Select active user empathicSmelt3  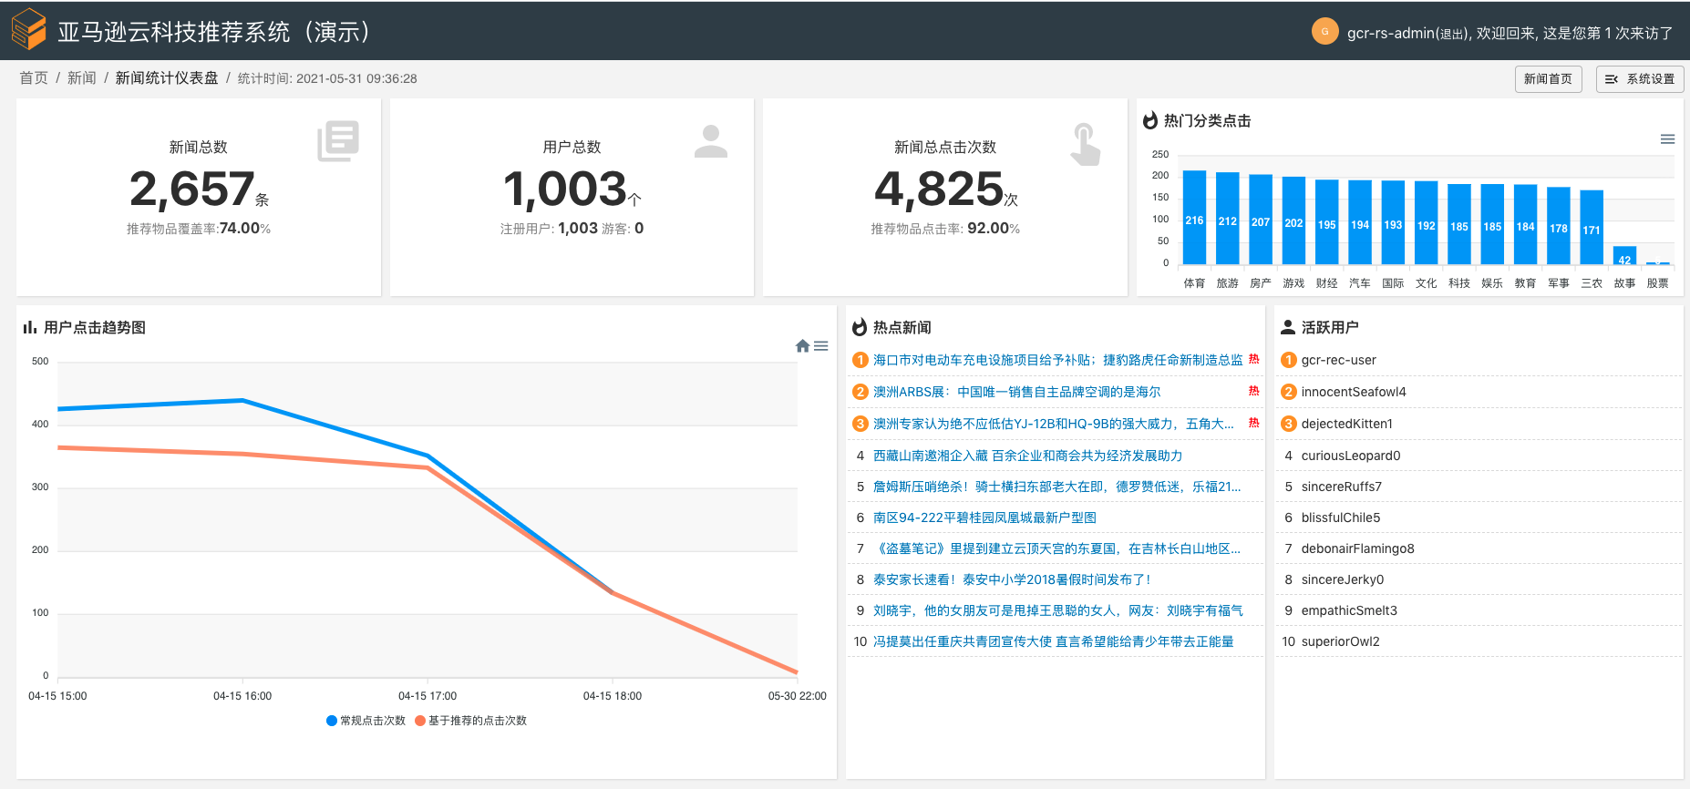point(1349,610)
